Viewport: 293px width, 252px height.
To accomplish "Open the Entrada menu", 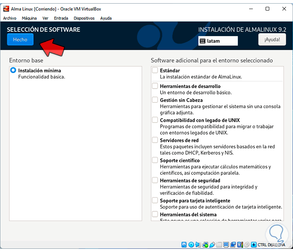I will tap(61, 18).
